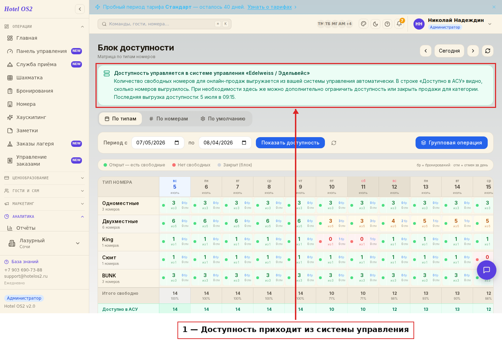Click the Сегодня button
Viewport: 502px width, 347px height.
tap(449, 51)
